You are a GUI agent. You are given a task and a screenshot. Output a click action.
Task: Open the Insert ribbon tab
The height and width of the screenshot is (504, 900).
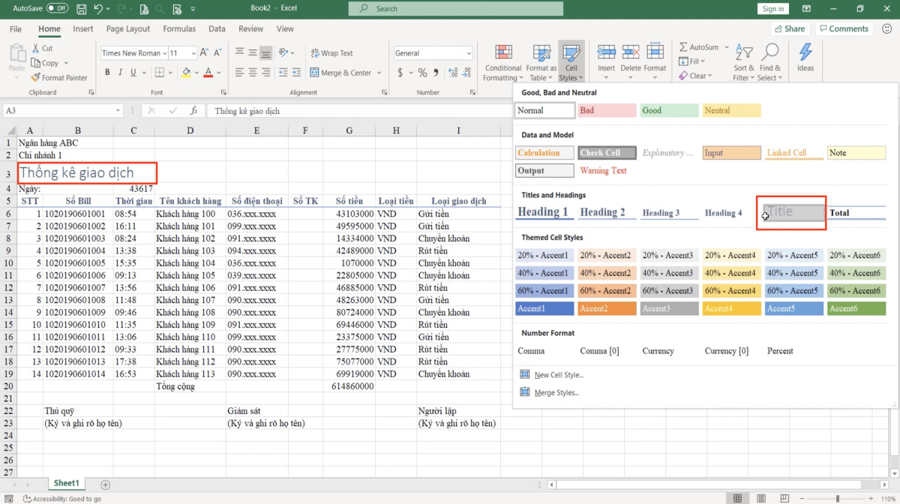tap(83, 29)
